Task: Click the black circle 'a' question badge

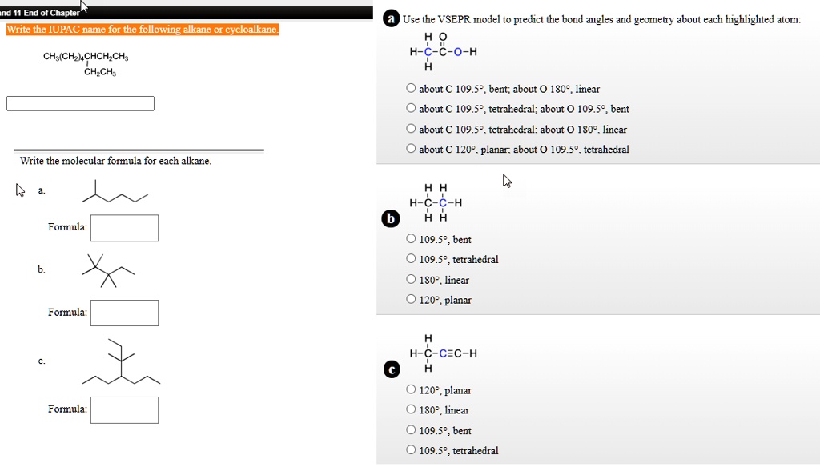Action: pyautogui.click(x=391, y=19)
